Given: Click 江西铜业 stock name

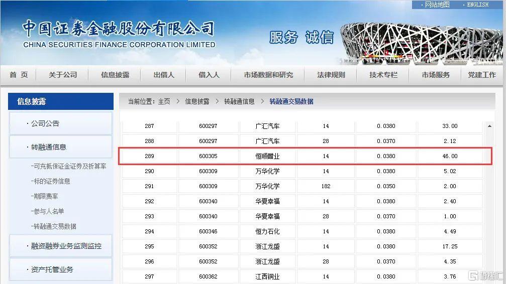Looking at the screenshot, I should [267, 276].
